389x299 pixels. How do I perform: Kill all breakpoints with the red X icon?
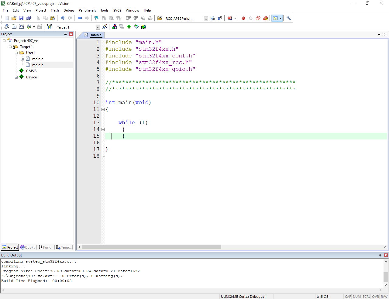click(x=265, y=18)
